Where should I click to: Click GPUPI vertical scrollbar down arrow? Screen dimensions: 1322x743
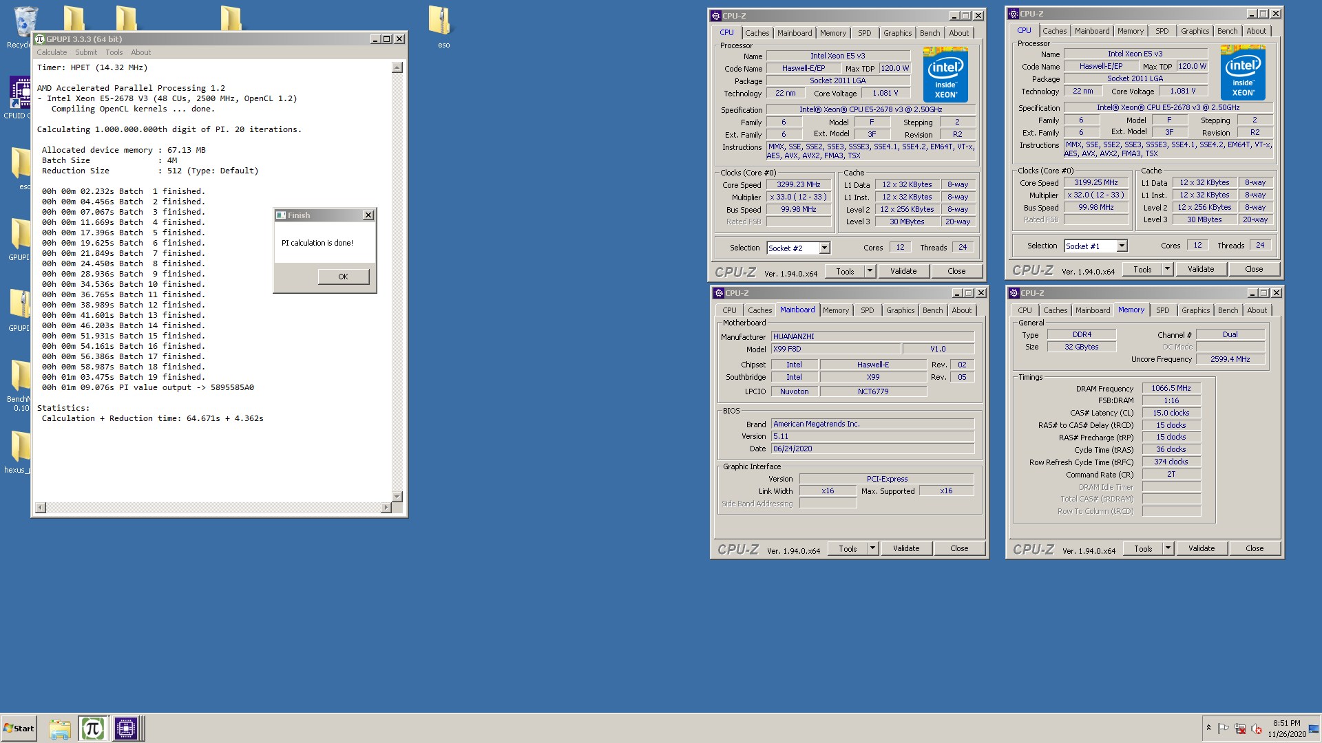click(x=397, y=496)
